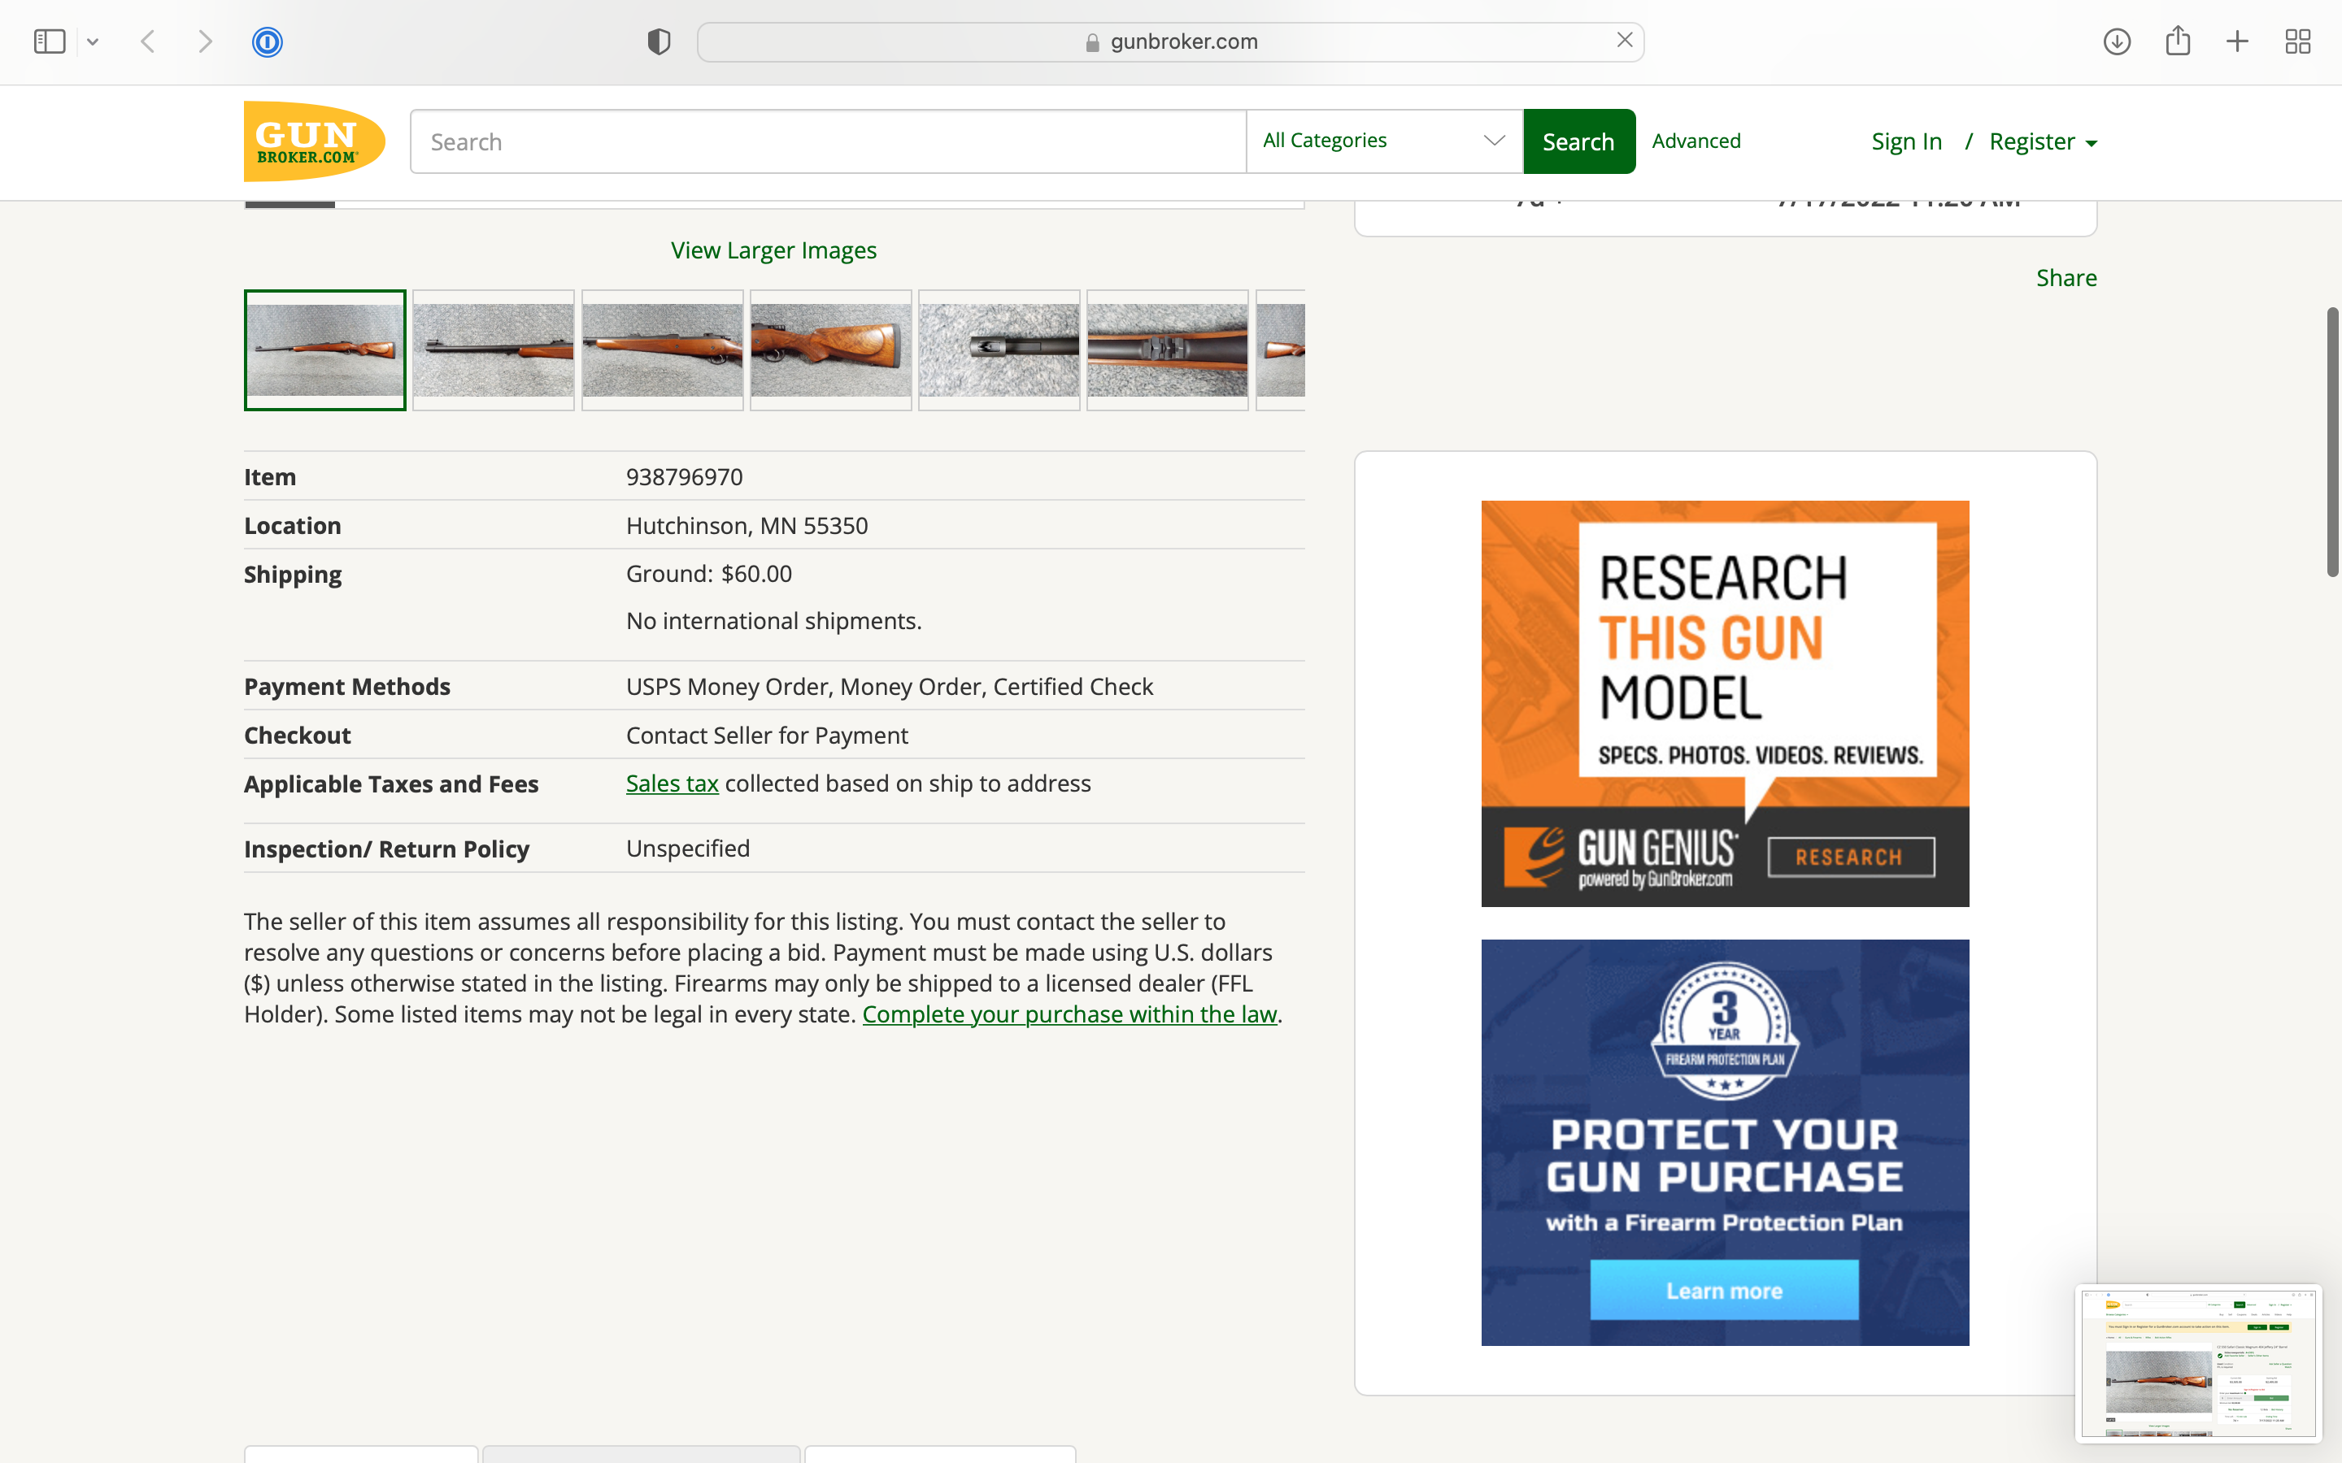Show the tab overview grid icon
This screenshot has width=2342, height=1463.
2298,41
